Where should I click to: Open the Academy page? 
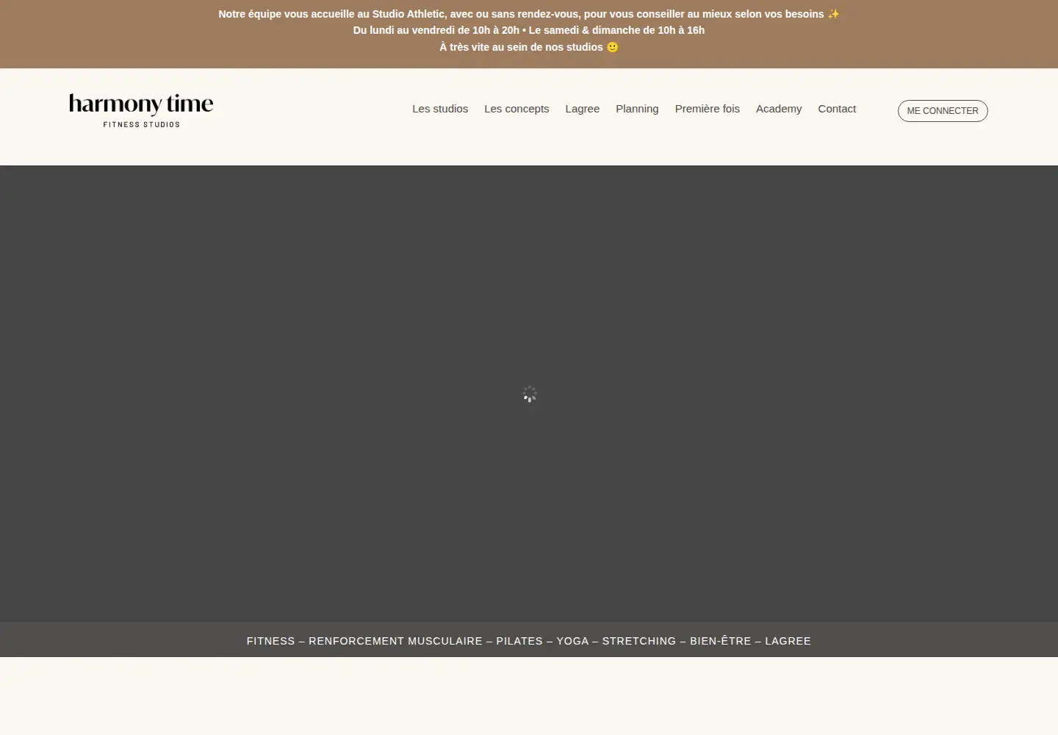click(779, 109)
